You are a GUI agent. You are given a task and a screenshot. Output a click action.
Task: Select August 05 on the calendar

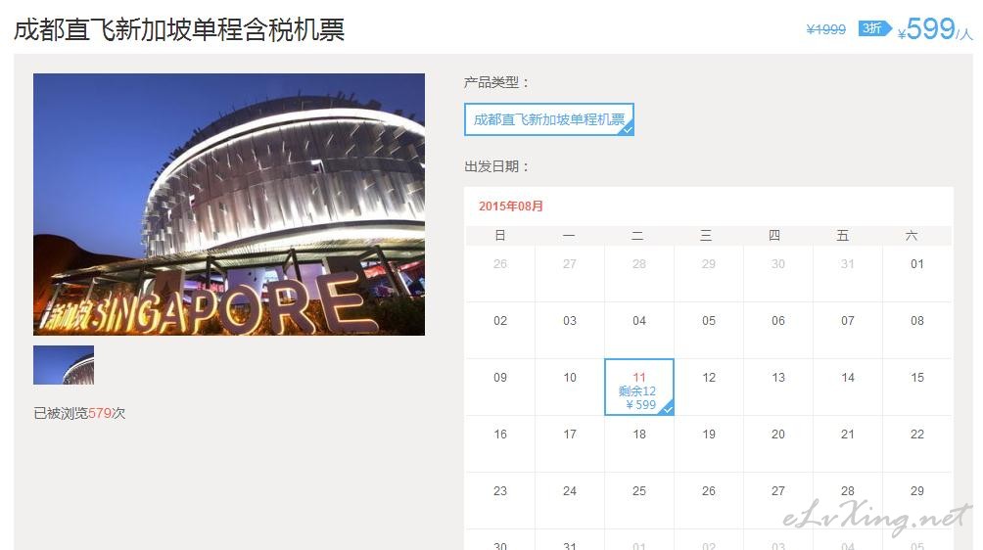coord(709,331)
